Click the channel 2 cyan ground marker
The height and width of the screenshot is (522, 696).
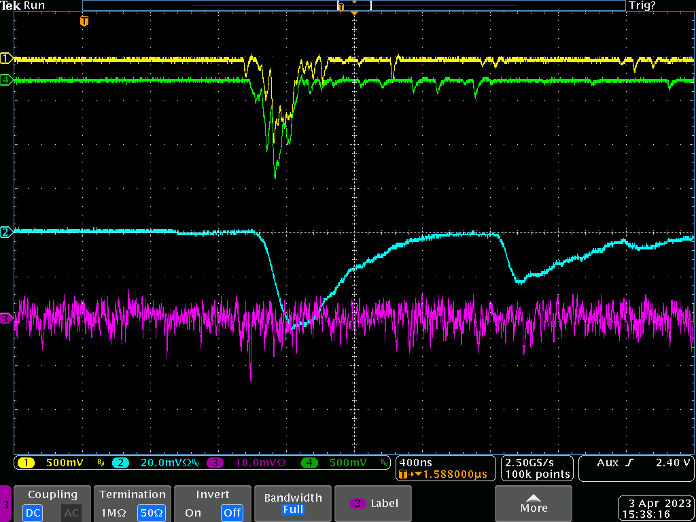[x=6, y=232]
